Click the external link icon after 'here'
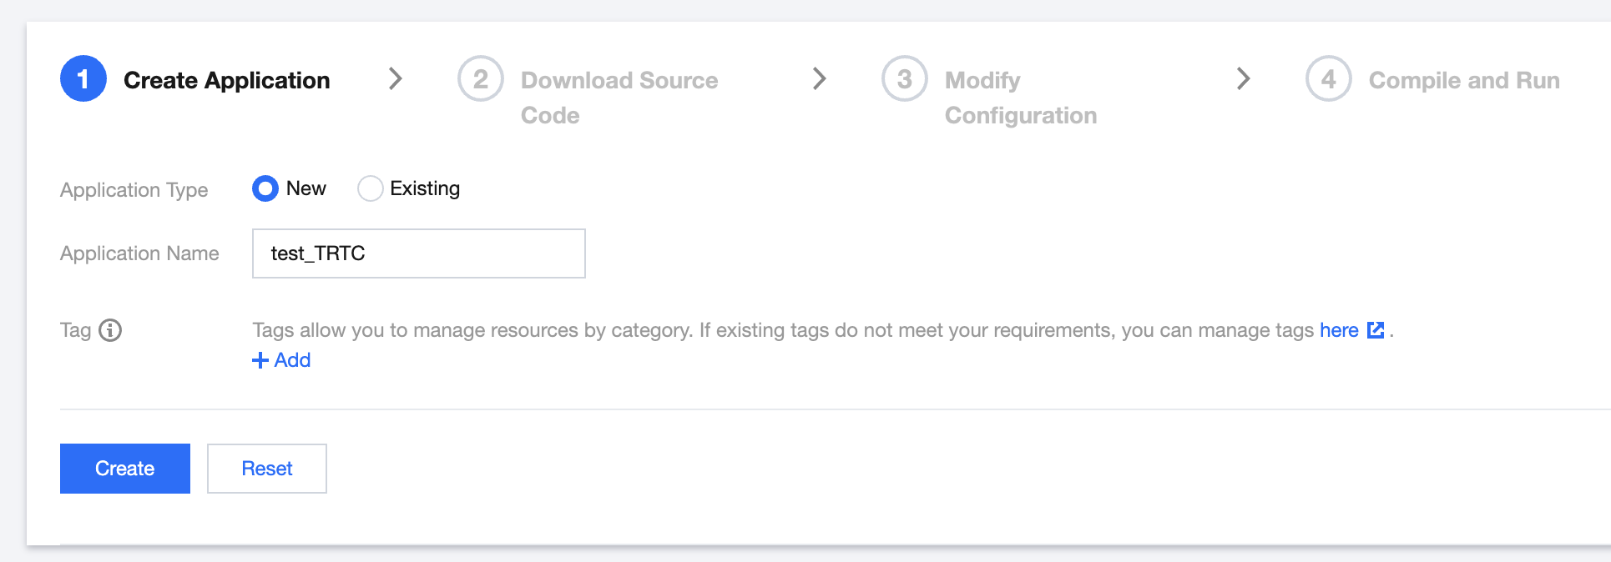 pyautogui.click(x=1376, y=330)
